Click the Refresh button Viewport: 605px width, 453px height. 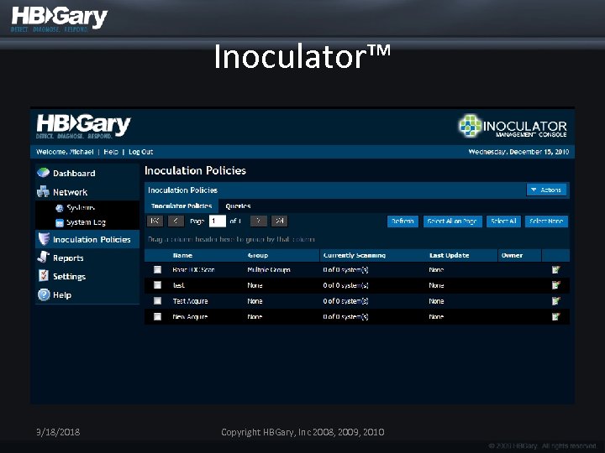pyautogui.click(x=402, y=221)
